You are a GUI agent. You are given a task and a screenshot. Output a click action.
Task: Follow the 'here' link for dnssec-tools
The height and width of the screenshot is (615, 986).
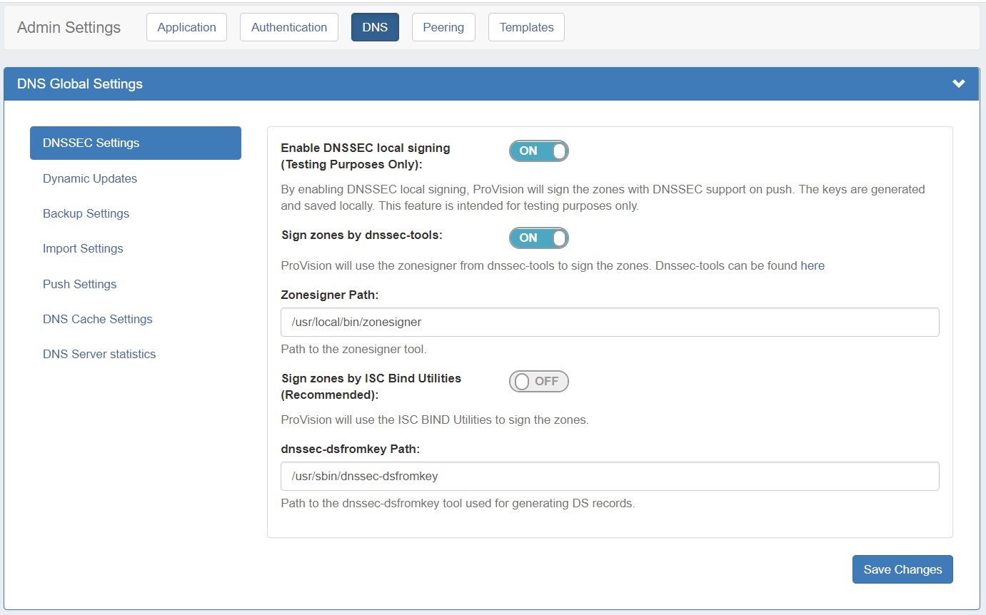[x=813, y=266]
